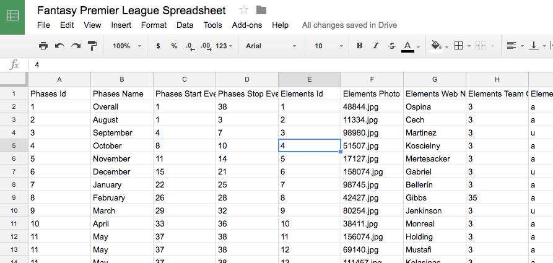This screenshot has height=263, width=553.
Task: Click the Phases Name header cell
Action: 122,94
